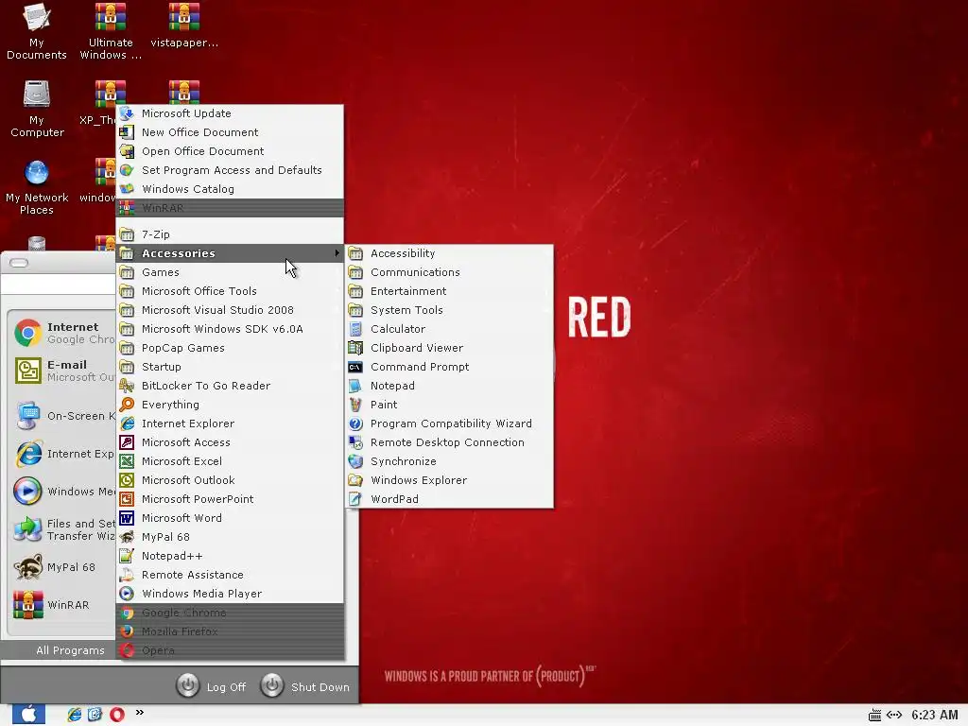968x726 pixels.
Task: Select My Network Places desktop icon
Action: 37,187
